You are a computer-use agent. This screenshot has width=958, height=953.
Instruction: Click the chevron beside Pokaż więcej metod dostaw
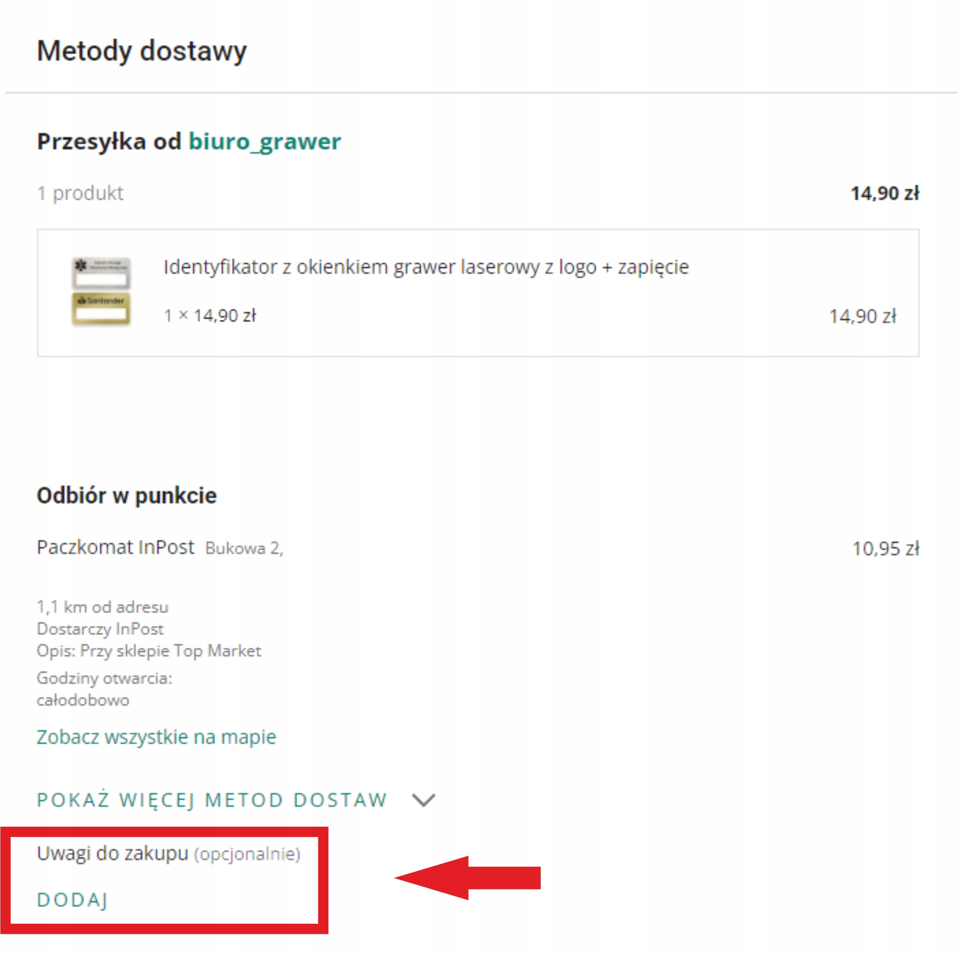pyautogui.click(x=423, y=799)
